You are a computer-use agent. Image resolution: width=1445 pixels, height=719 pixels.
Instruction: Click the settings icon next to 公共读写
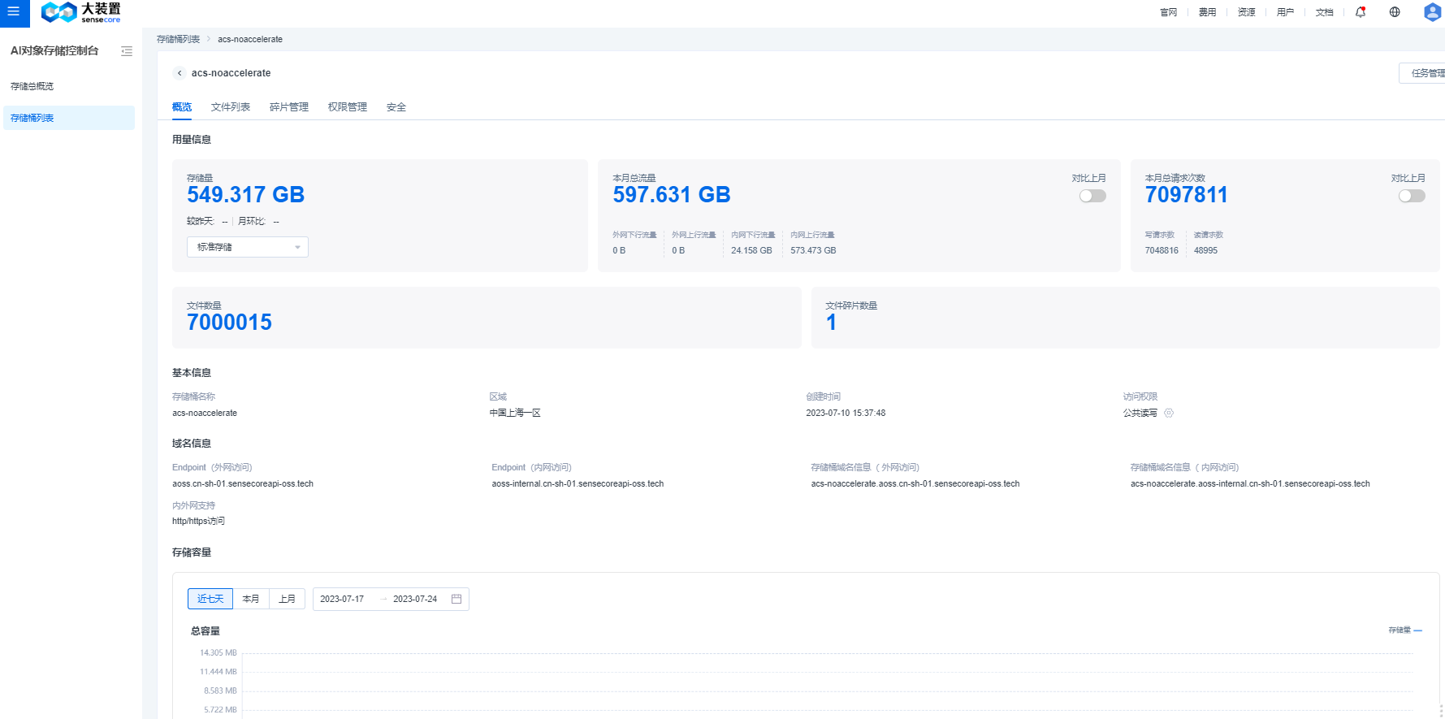pyautogui.click(x=1169, y=413)
